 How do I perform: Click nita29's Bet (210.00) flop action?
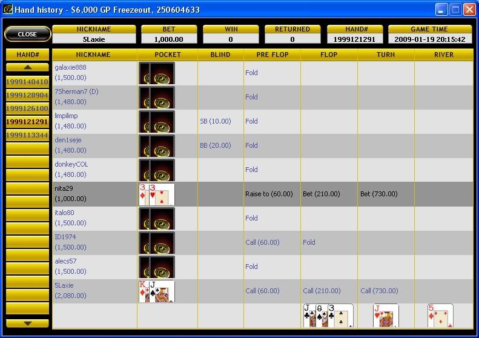(322, 194)
